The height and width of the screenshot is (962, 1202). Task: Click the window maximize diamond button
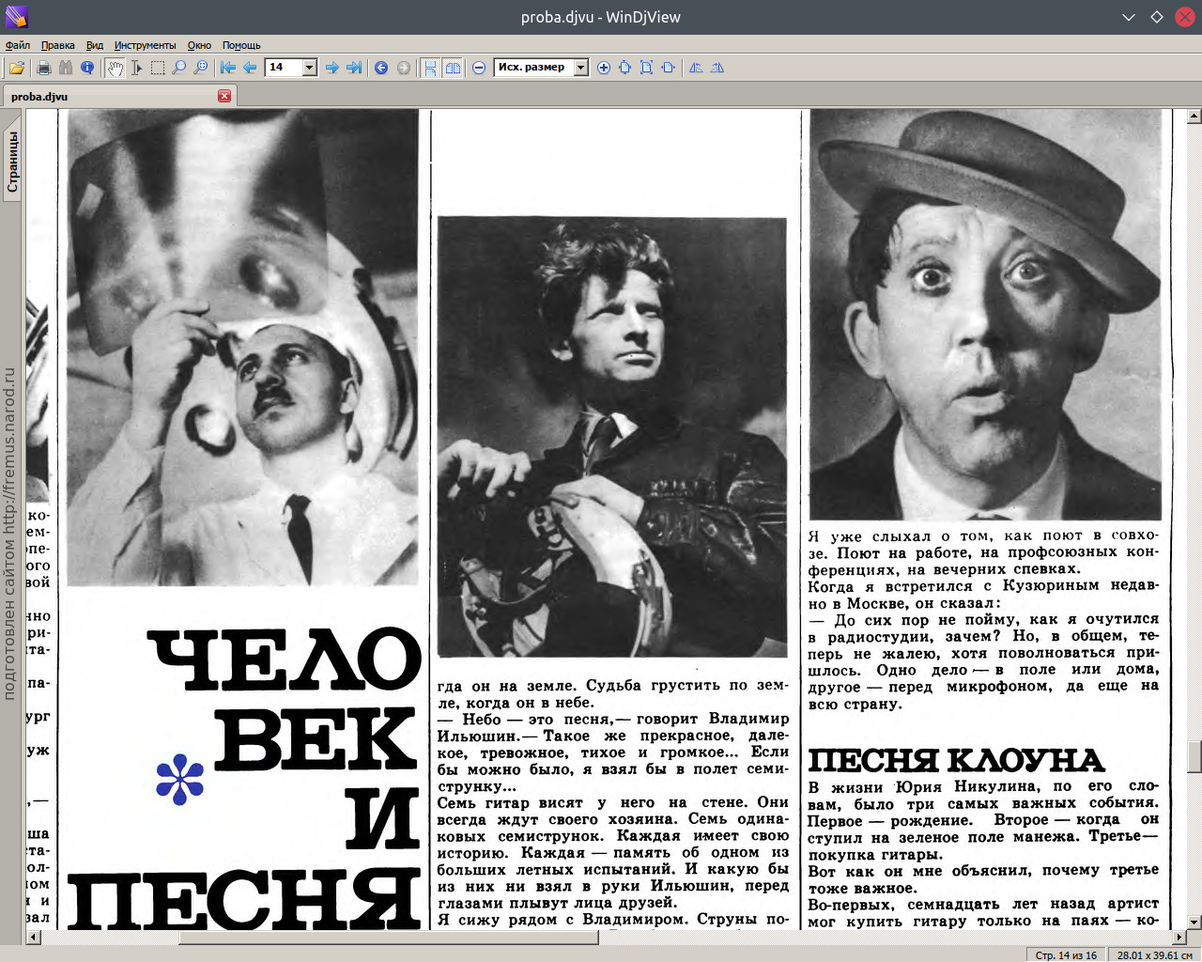pos(1157,17)
